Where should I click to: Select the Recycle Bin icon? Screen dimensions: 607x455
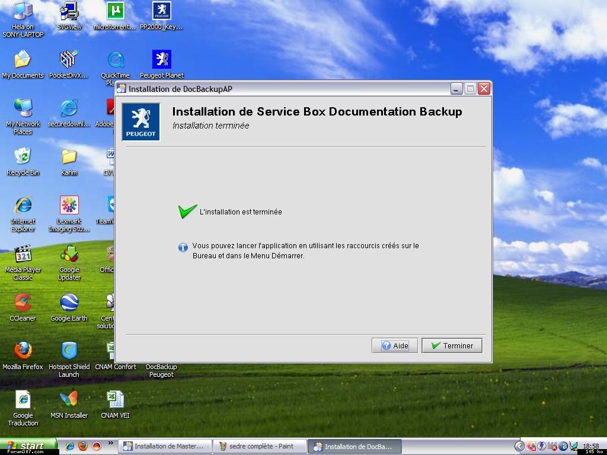(x=23, y=162)
